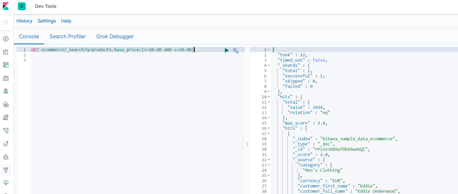
Task: Open the D space selector avatar
Action: (x=22, y=6)
